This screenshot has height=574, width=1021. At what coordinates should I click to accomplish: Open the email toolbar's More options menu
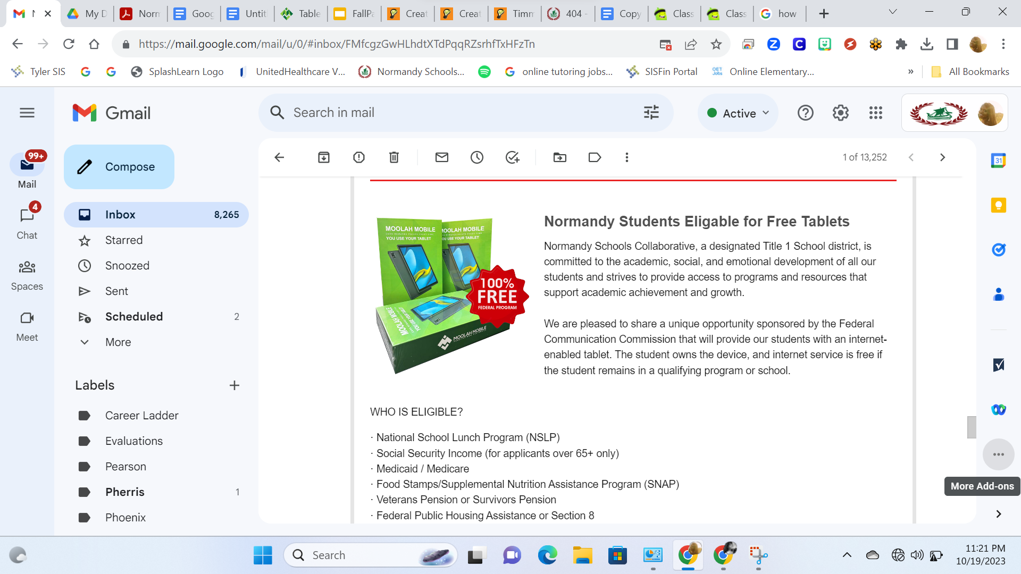pos(627,157)
